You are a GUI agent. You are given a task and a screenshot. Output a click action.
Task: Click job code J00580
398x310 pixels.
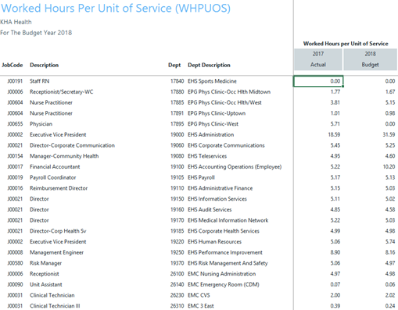tap(15, 263)
